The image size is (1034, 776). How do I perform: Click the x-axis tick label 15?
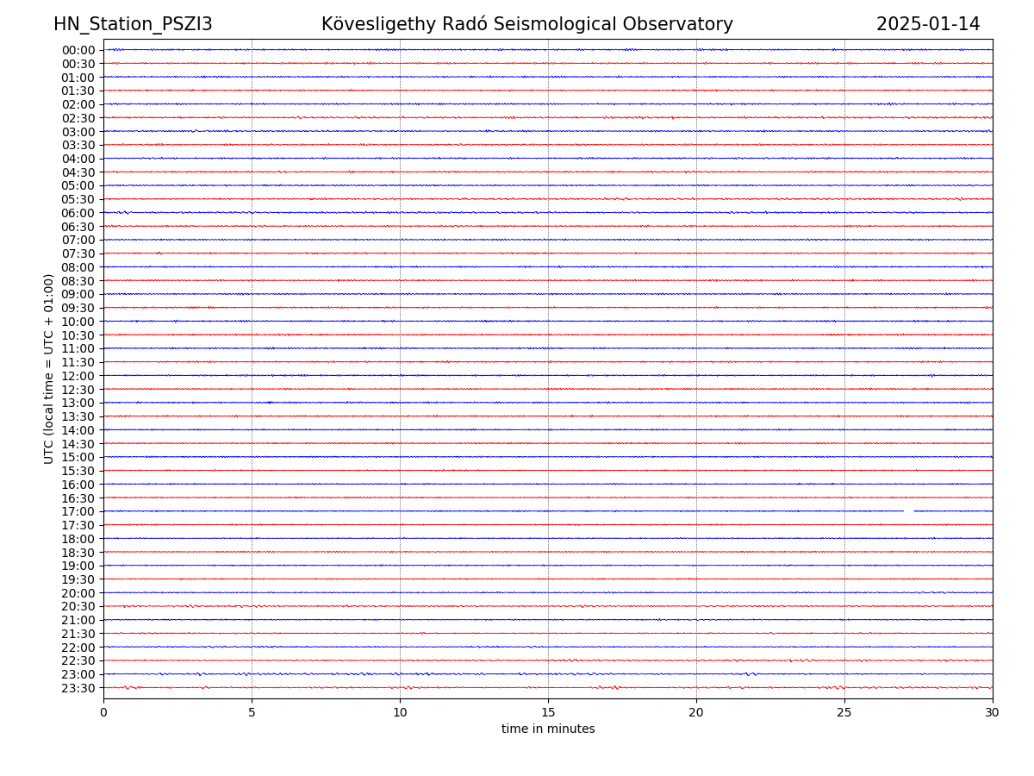548,712
